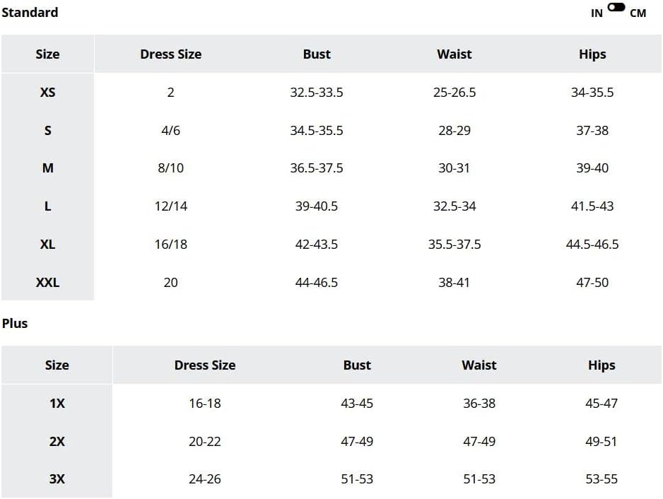
Task: Click the XXL size row header
Action: pyautogui.click(x=48, y=282)
